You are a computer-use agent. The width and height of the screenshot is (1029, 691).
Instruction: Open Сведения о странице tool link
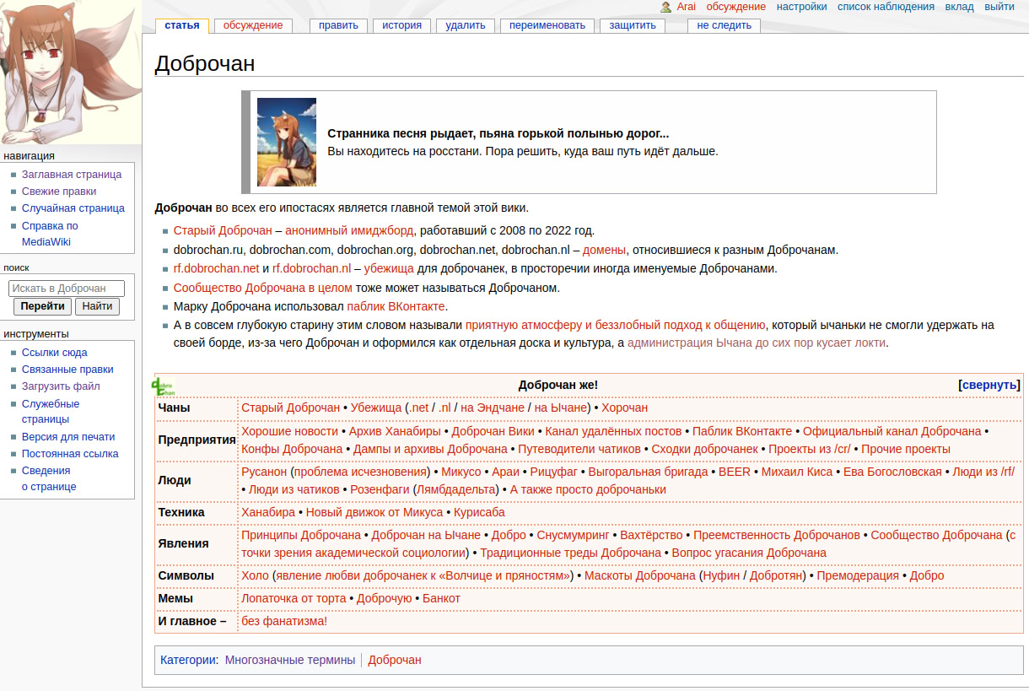tap(49, 478)
